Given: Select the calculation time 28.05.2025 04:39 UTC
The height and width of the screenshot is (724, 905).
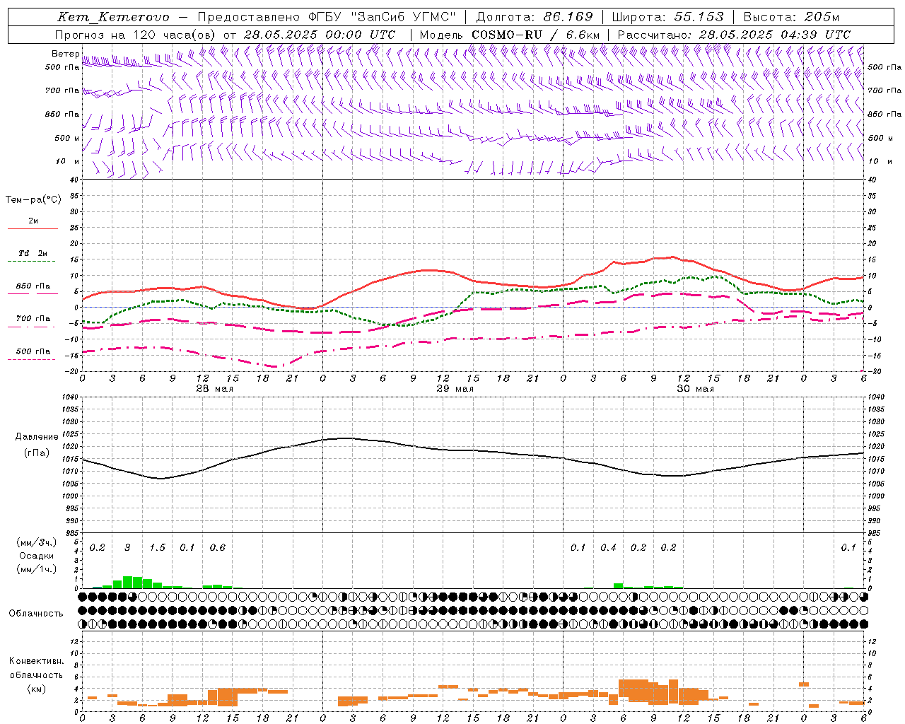Looking at the screenshot, I should click(775, 35).
